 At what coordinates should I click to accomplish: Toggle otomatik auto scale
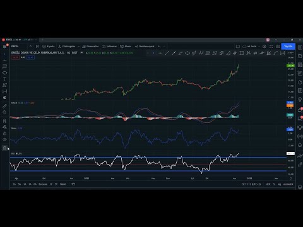pos(288,184)
